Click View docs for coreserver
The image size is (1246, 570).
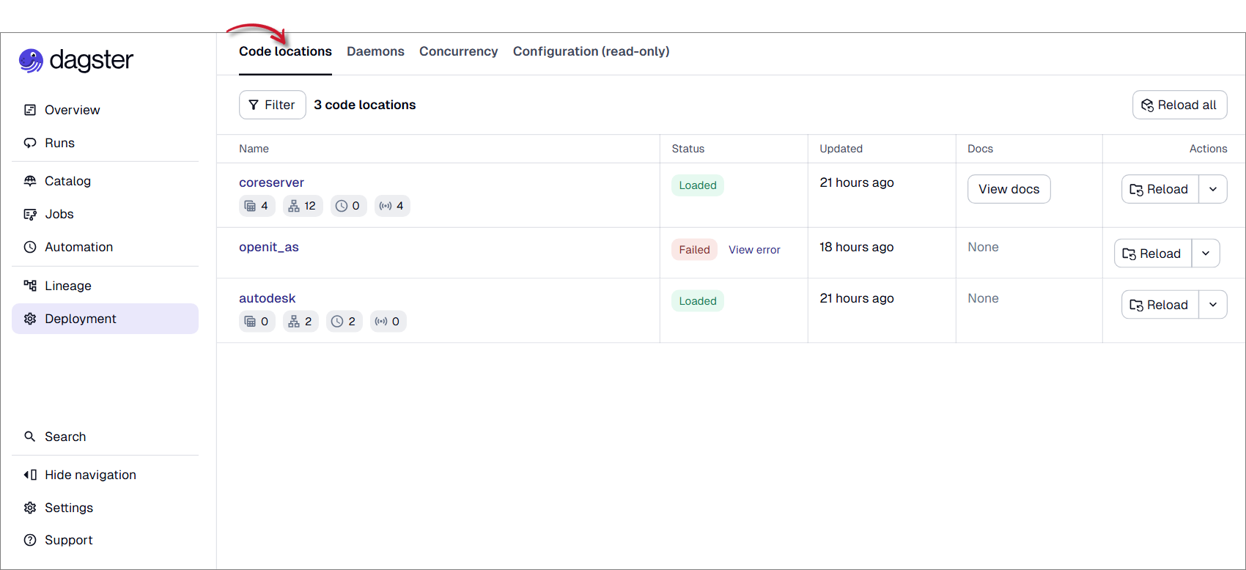(x=1009, y=189)
